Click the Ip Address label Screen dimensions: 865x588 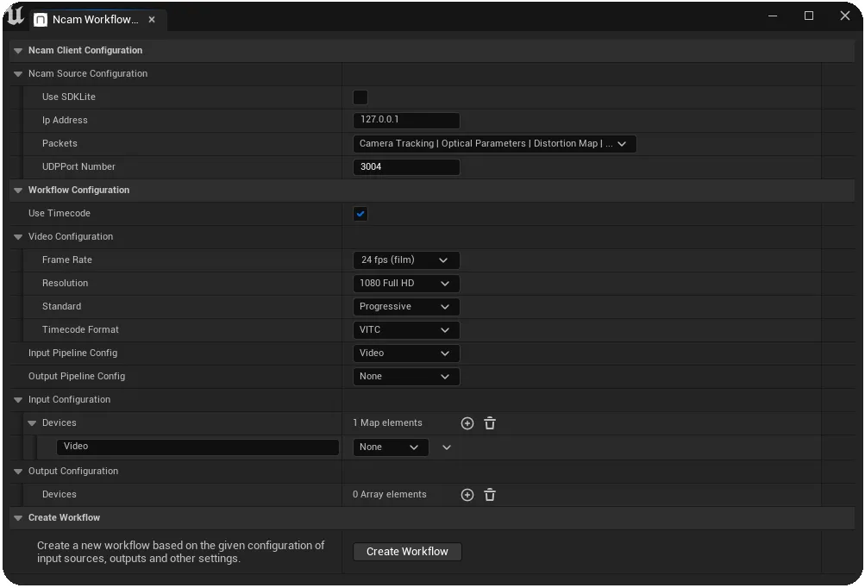pyautogui.click(x=65, y=120)
